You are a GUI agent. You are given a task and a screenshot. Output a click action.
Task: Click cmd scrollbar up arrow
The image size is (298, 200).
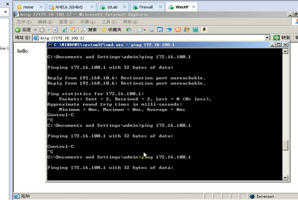tap(285, 51)
